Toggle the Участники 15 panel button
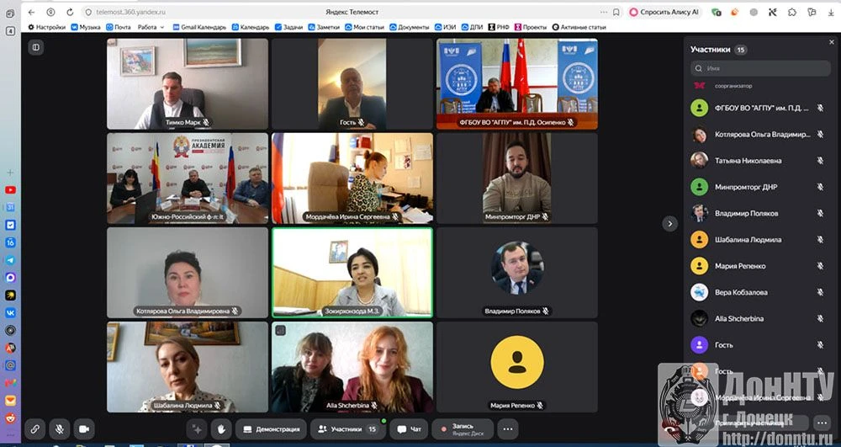This screenshot has height=447, width=841. (x=347, y=429)
